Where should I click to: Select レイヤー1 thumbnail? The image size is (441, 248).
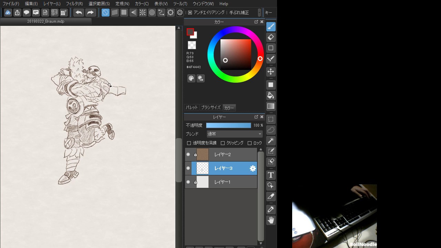(203, 182)
